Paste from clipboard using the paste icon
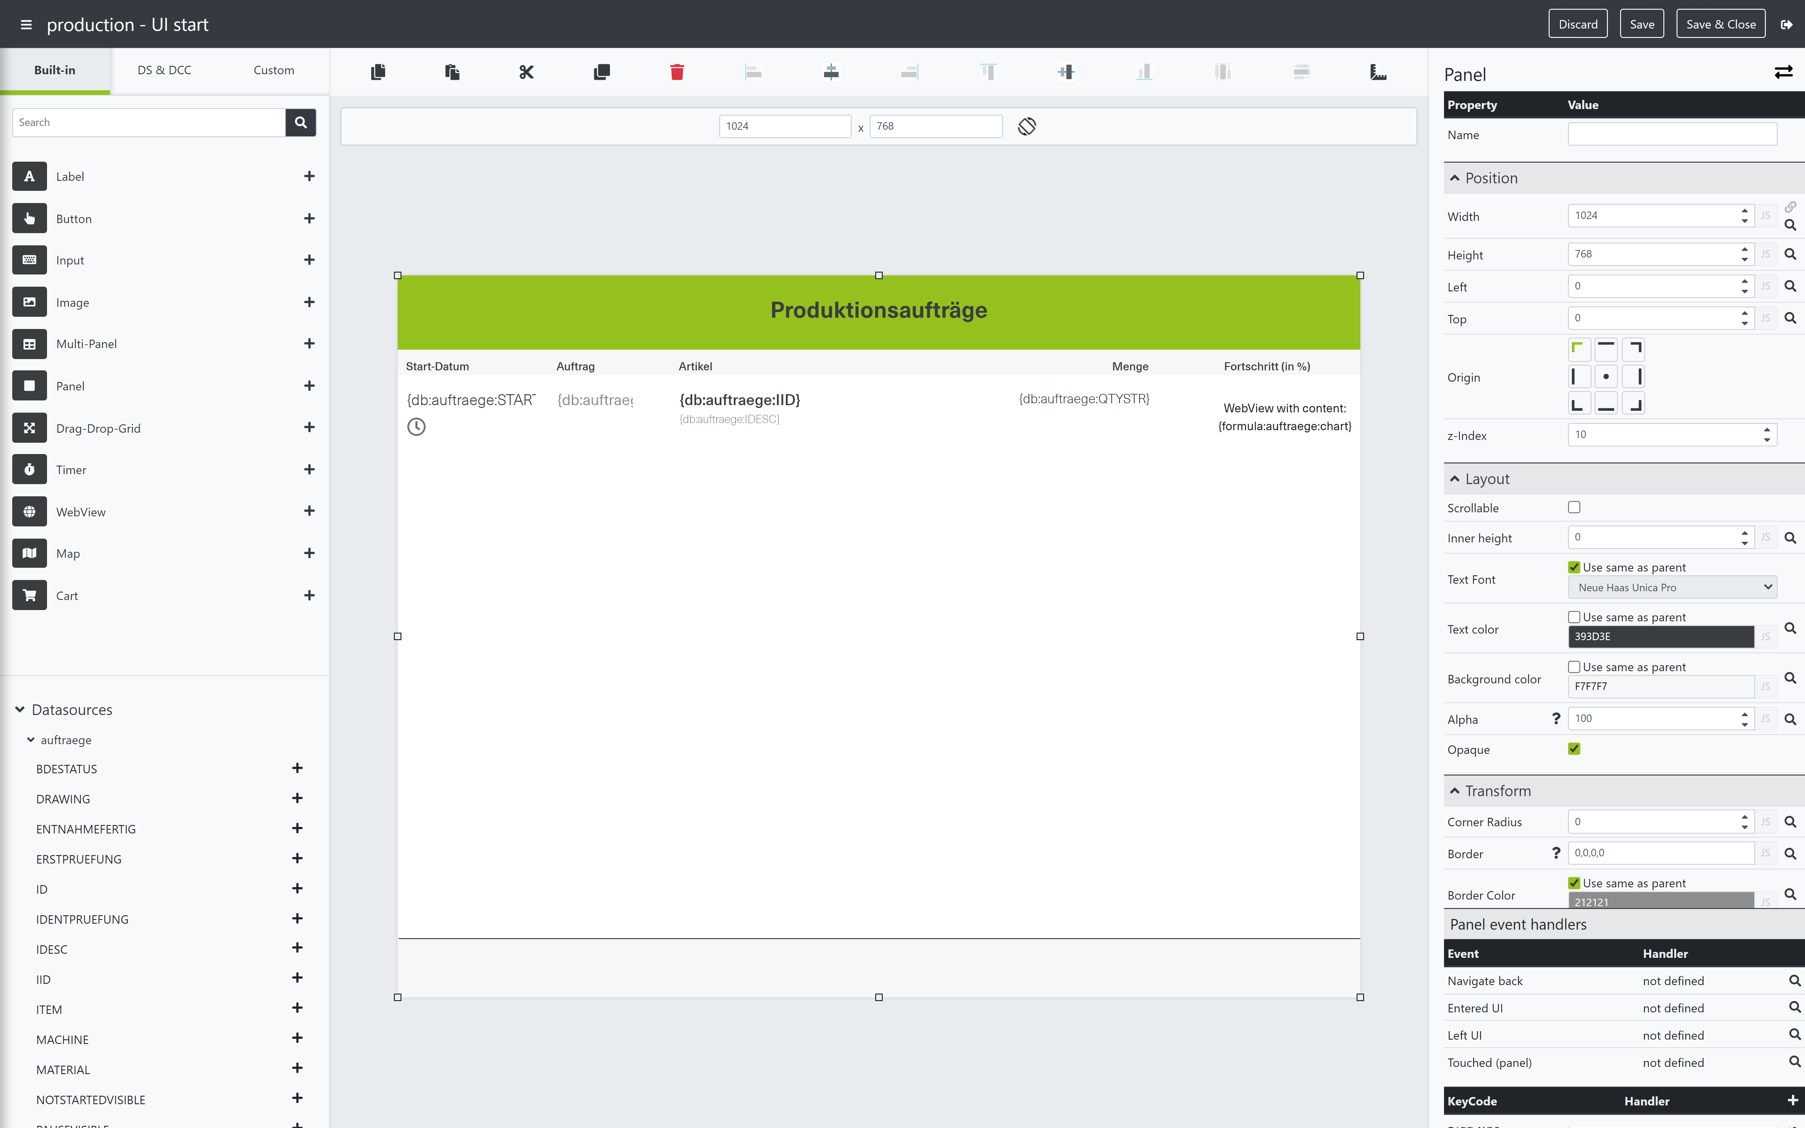Viewport: 1805px width, 1128px height. [x=452, y=72]
